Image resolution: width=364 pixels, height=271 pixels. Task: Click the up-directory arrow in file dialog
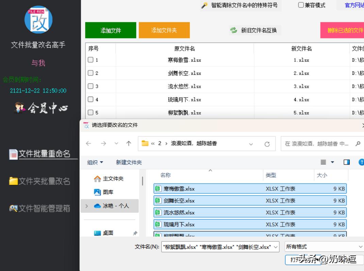(129, 143)
